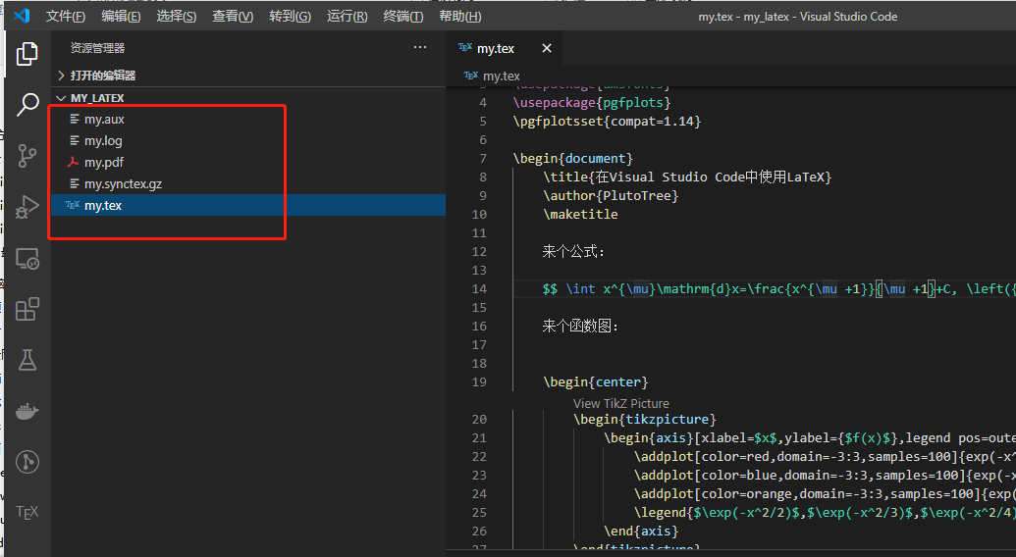Click the View TikZ Picture code lens
The height and width of the screenshot is (557, 1016).
click(x=620, y=403)
